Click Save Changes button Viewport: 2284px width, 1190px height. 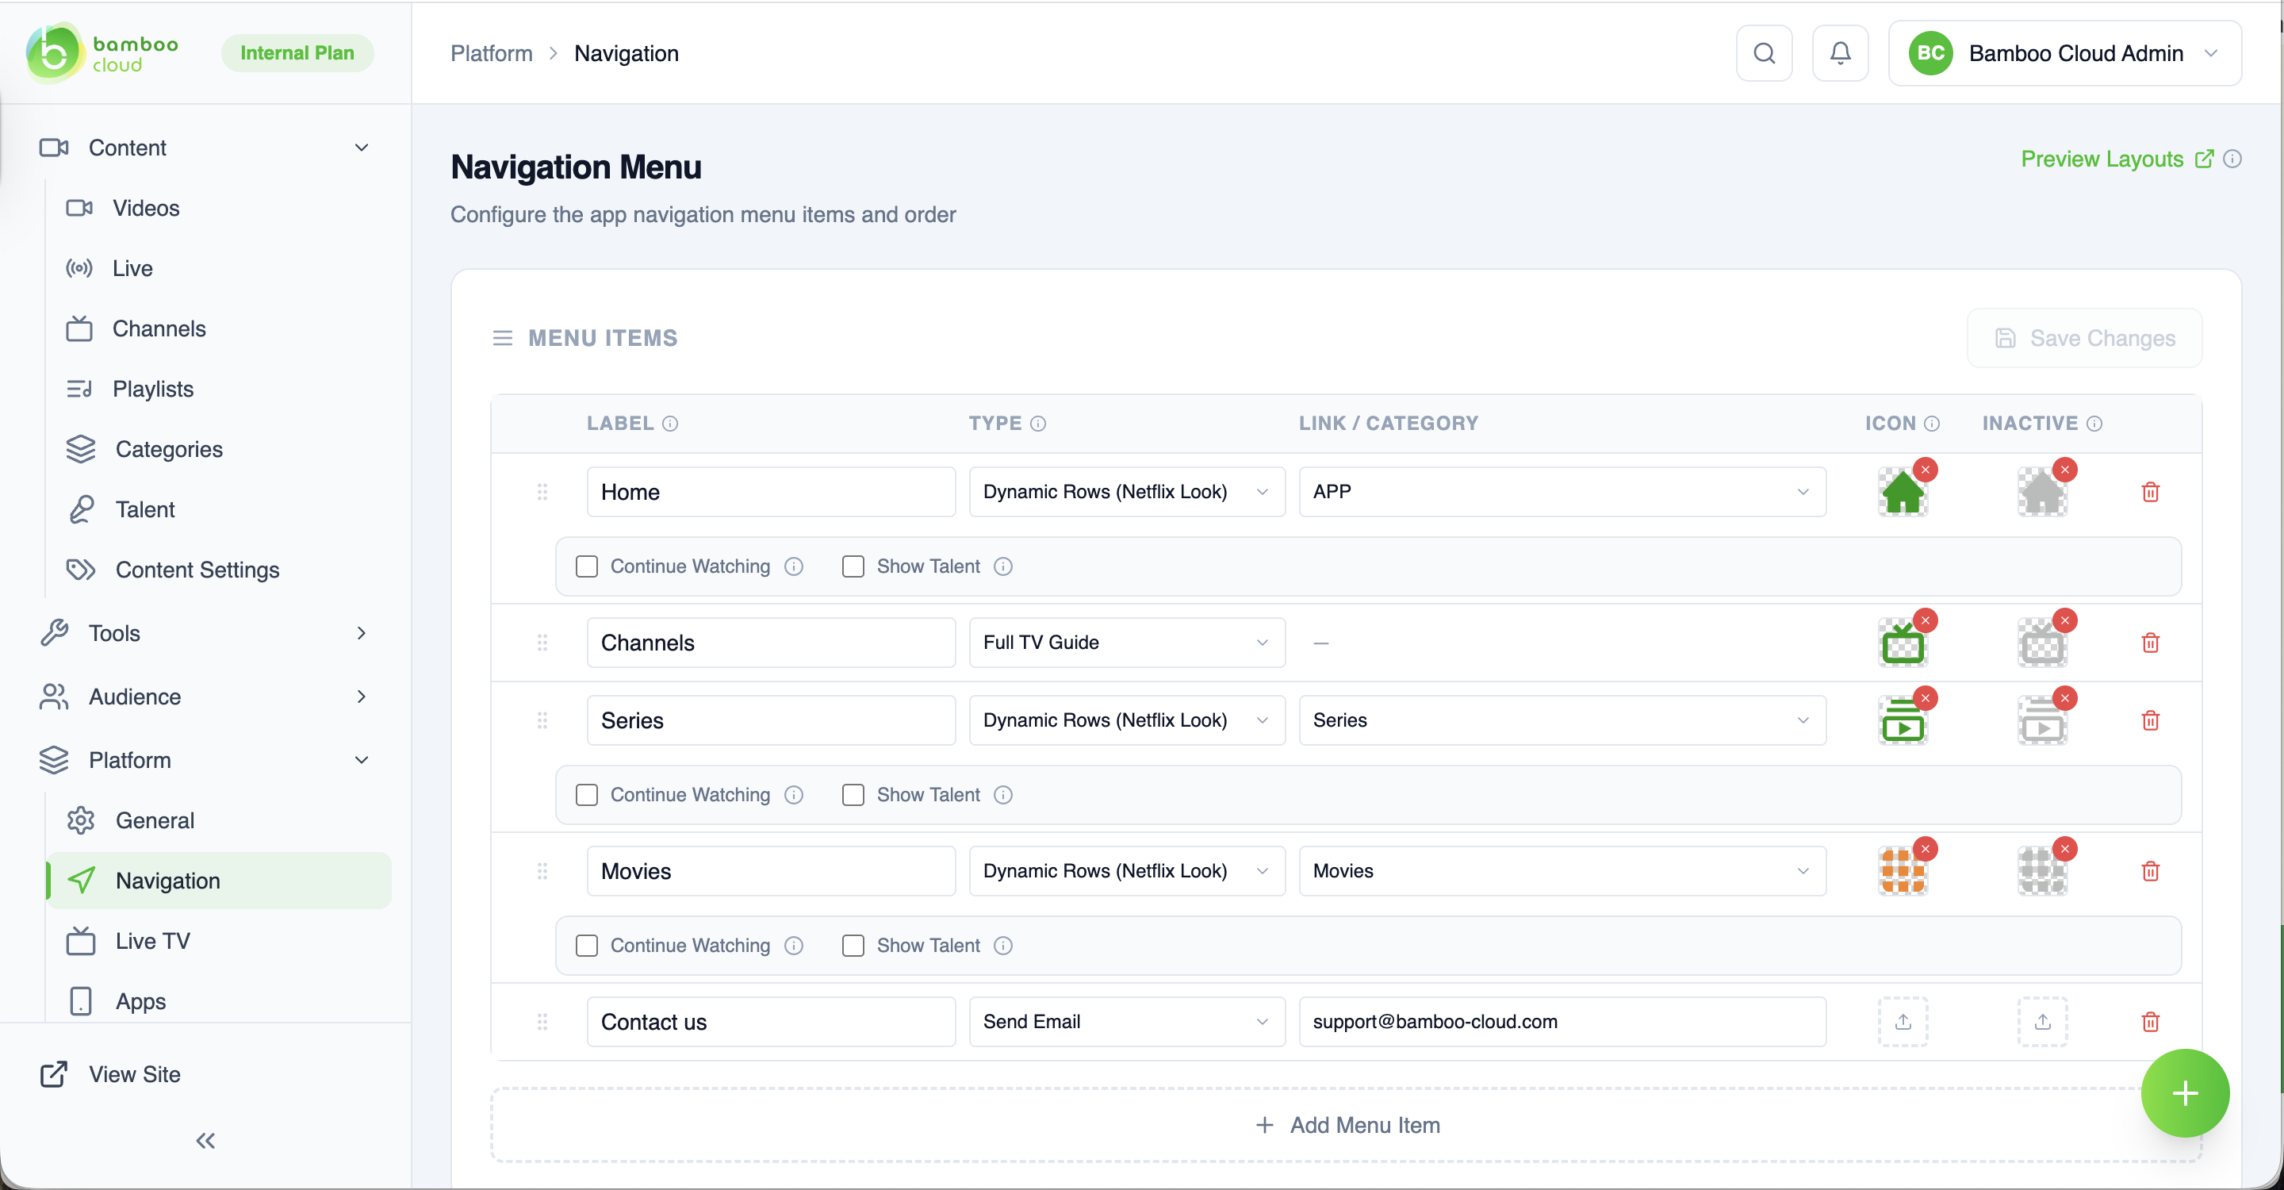click(x=2083, y=339)
